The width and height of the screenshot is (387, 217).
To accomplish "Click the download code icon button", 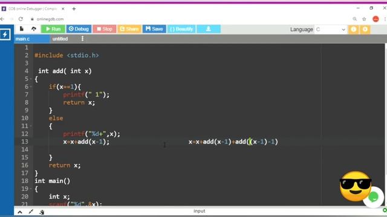I will point(209,29).
